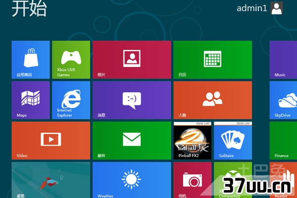Launch the Solitaire tile

[x=233, y=141]
